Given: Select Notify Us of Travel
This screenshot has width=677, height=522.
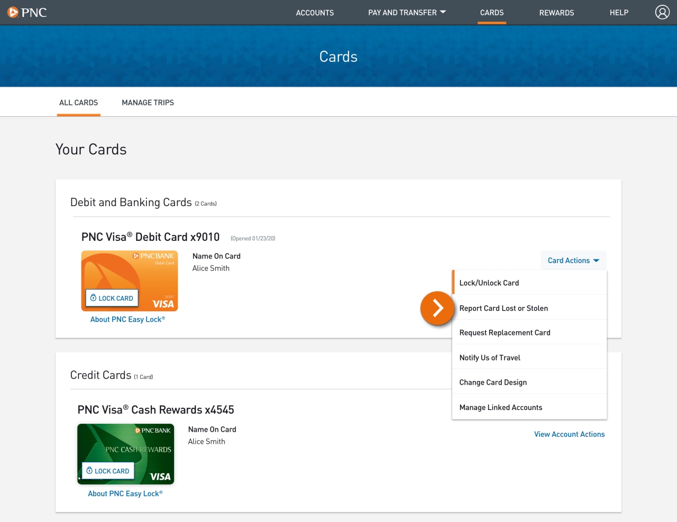Looking at the screenshot, I should [x=489, y=357].
